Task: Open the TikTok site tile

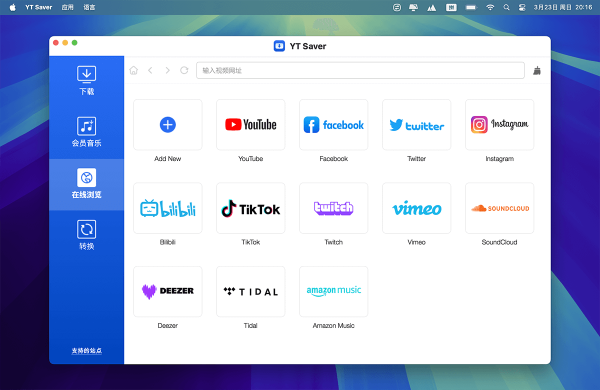Action: [250, 208]
